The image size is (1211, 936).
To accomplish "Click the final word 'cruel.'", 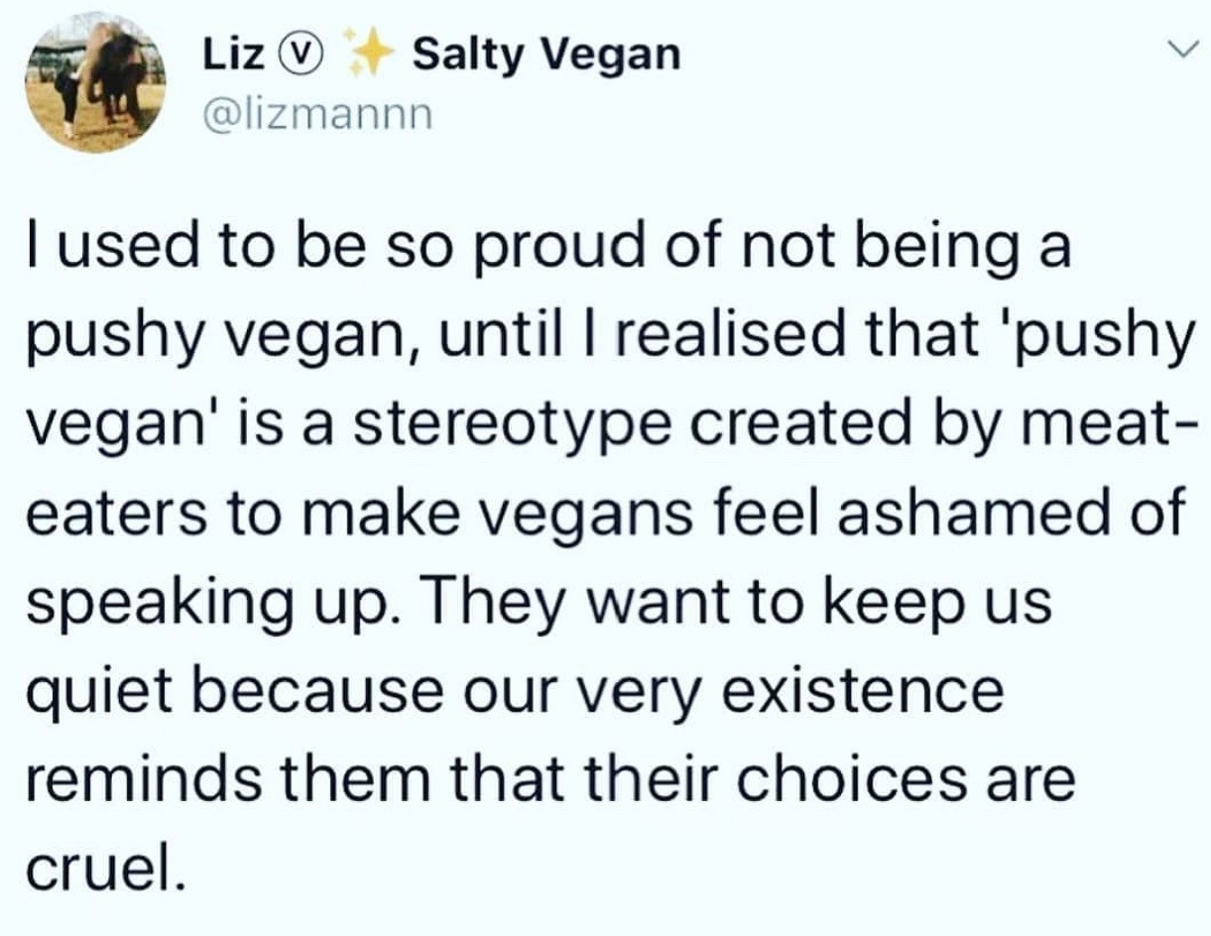I will pyautogui.click(x=101, y=867).
